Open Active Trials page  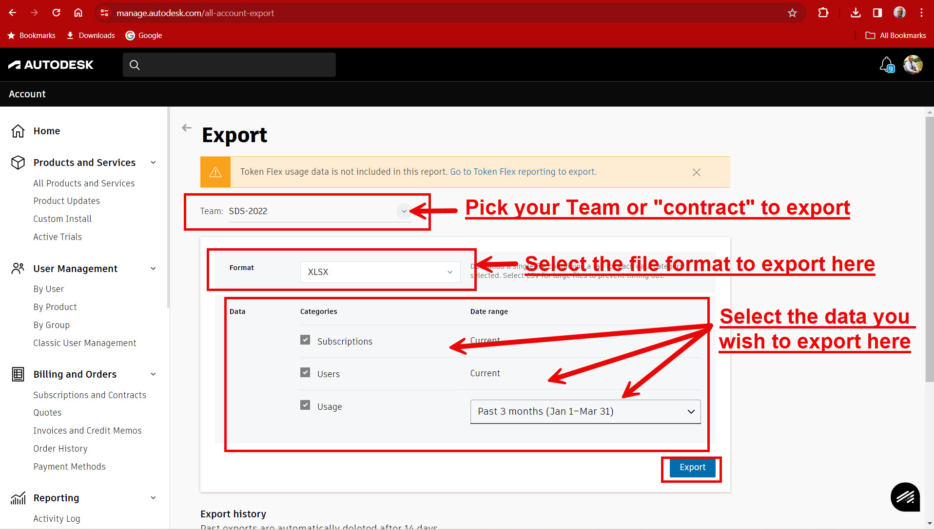[58, 237]
